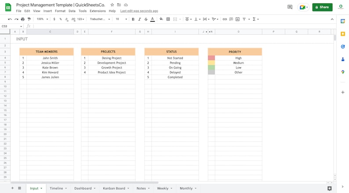
Task: Show all sheets list icon
Action: click(20, 188)
